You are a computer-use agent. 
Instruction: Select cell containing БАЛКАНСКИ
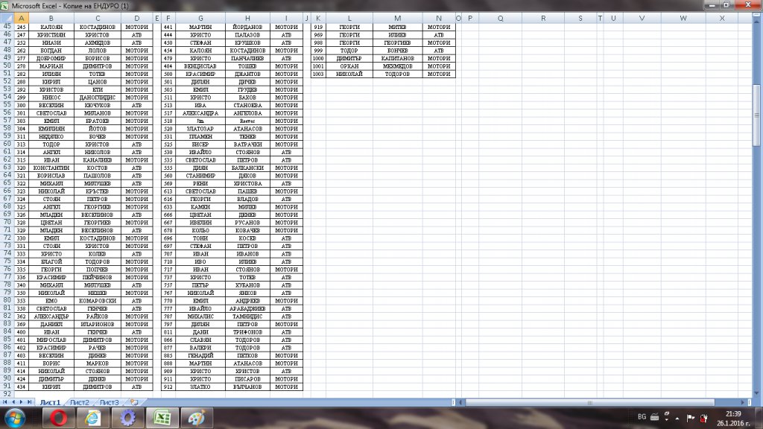click(247, 168)
